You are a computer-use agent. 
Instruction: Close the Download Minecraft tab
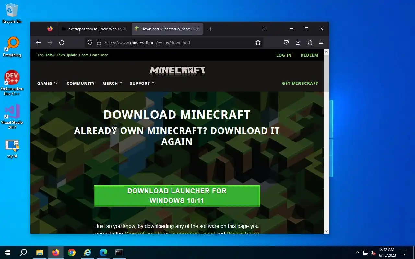[x=198, y=29]
